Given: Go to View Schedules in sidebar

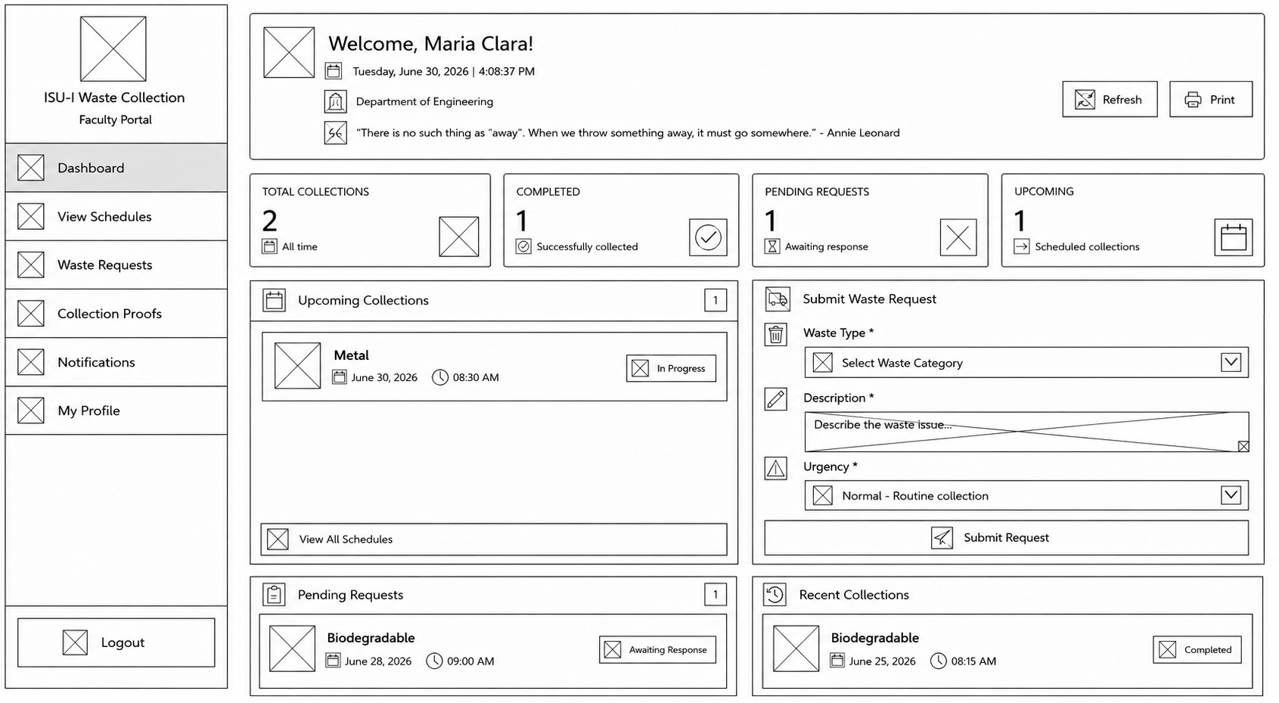Looking at the screenshot, I should click(116, 216).
